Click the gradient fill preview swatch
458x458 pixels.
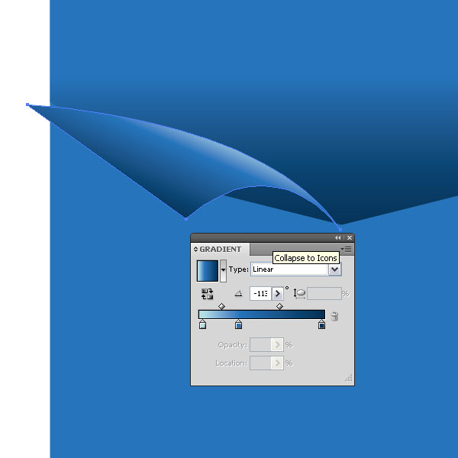(x=208, y=271)
